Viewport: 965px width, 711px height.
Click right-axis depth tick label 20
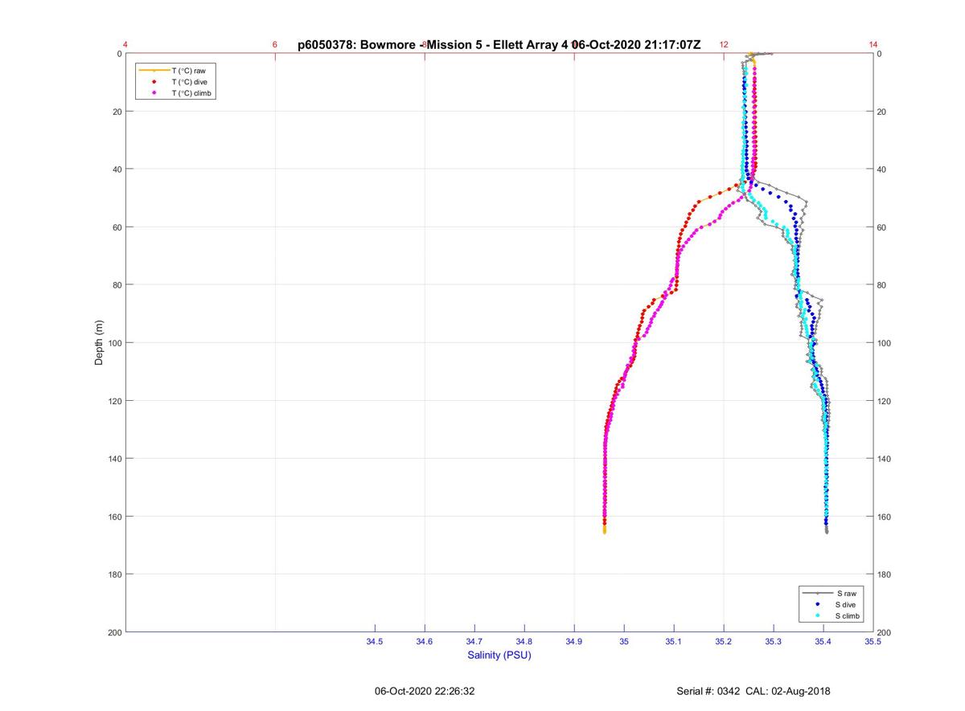pos(883,112)
